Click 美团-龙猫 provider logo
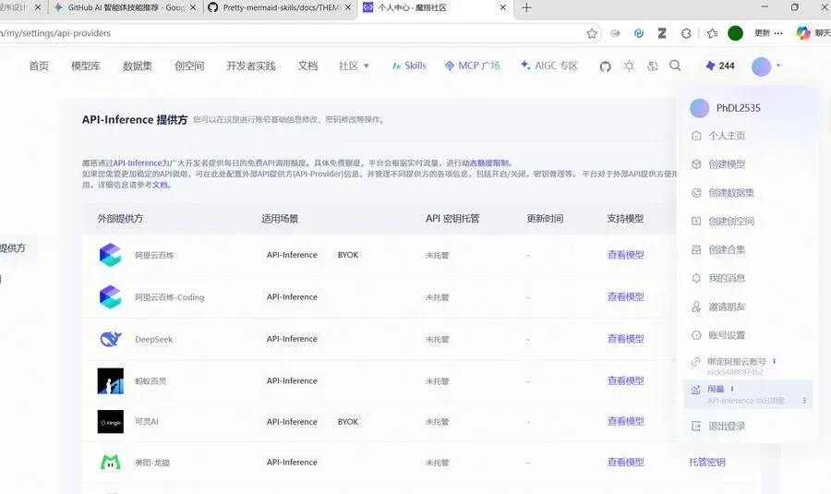 coord(110,463)
